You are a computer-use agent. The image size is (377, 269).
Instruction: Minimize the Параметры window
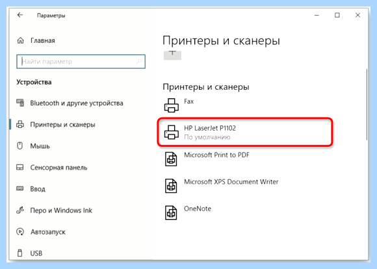pos(317,15)
